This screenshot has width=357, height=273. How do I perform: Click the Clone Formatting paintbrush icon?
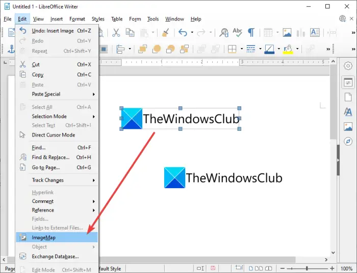coord(166,33)
